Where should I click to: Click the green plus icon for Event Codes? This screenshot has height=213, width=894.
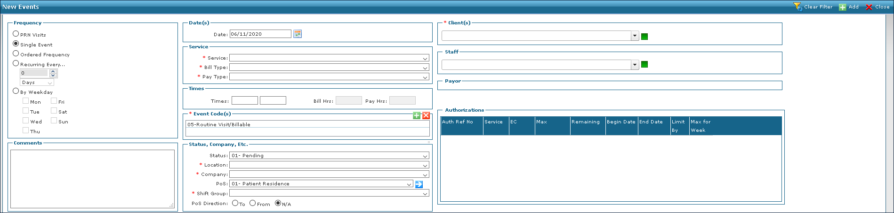click(416, 115)
